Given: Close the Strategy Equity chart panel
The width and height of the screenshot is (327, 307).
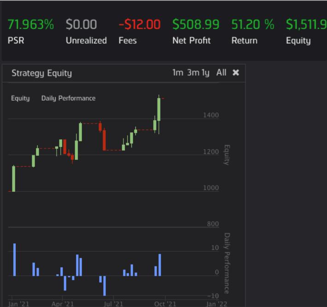Looking at the screenshot, I should point(236,73).
